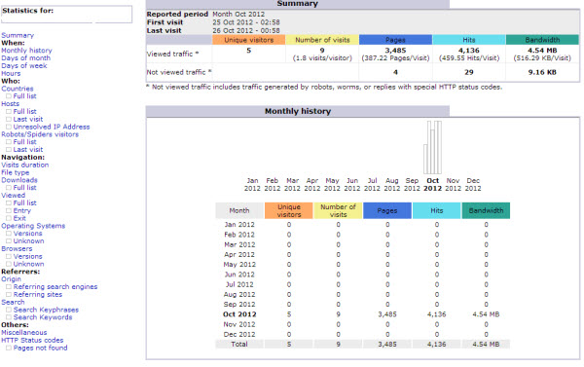Open Versions under Browsers
Image resolution: width=584 pixels, height=367 pixels.
coord(27,256)
